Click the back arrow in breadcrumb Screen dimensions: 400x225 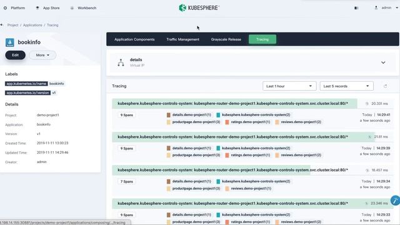click(x=2, y=25)
